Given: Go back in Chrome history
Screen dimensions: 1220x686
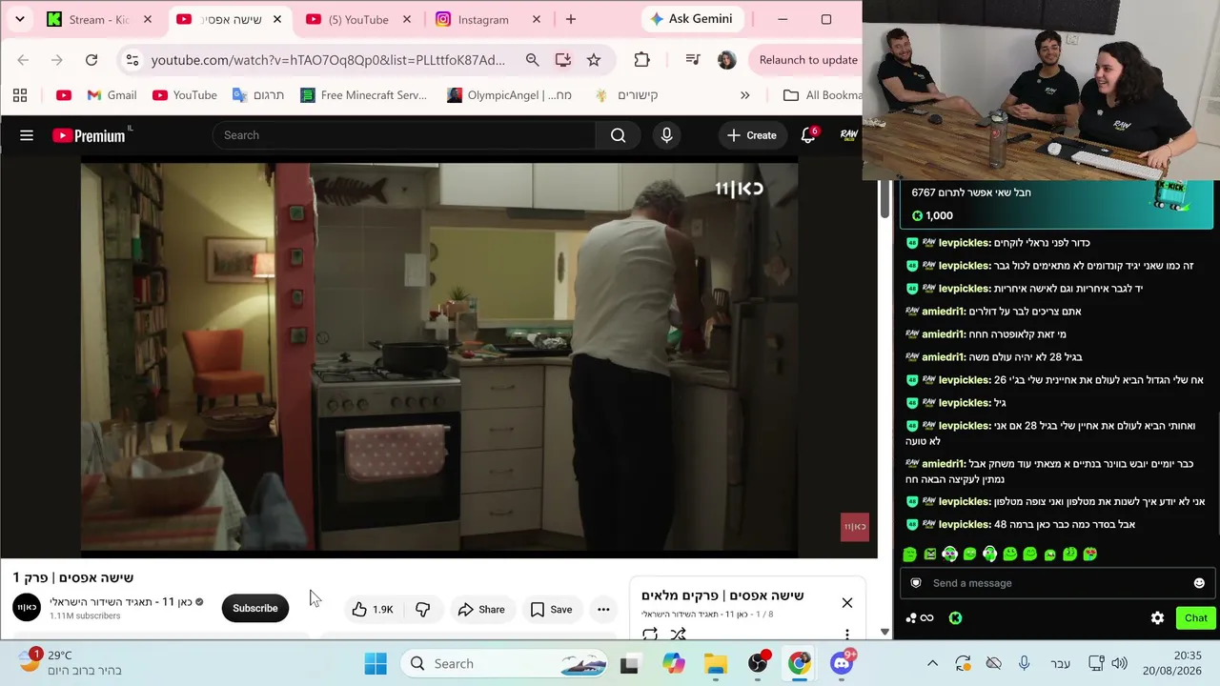Looking at the screenshot, I should click(x=23, y=60).
